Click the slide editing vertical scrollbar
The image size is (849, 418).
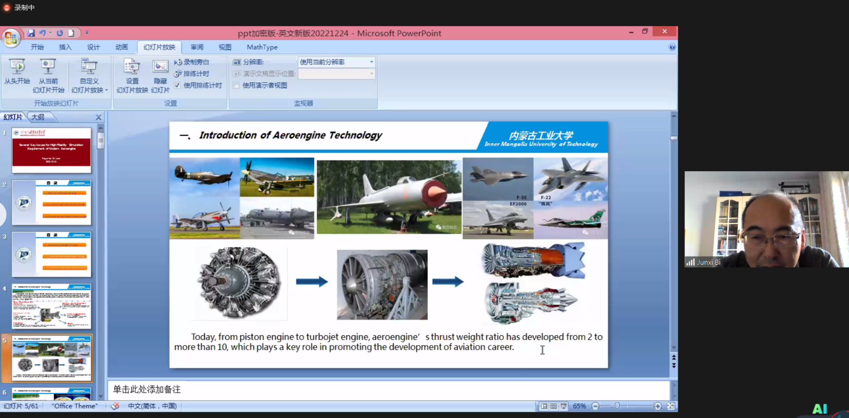tap(674, 231)
